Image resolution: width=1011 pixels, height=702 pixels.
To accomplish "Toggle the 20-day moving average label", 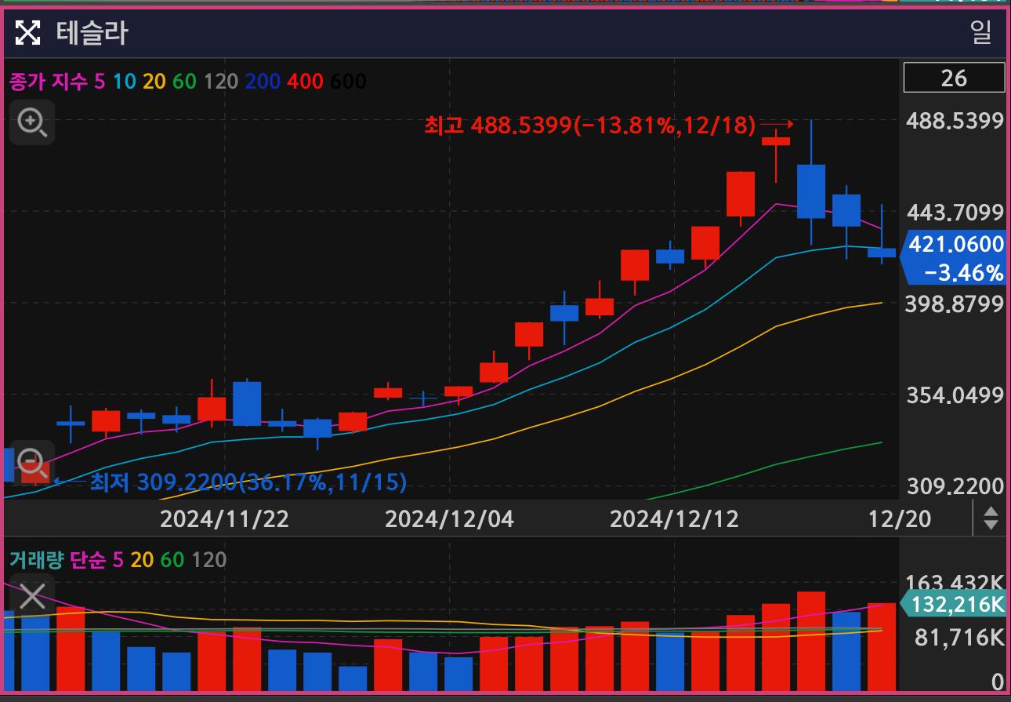I will click(154, 81).
